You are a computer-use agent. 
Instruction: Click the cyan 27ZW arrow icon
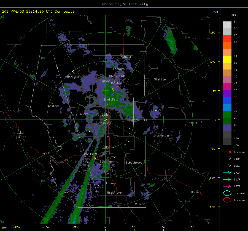pyautogui.click(x=227, y=173)
